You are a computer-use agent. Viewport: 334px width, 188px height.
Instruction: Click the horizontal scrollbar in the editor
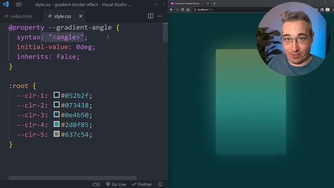[x=73, y=178]
